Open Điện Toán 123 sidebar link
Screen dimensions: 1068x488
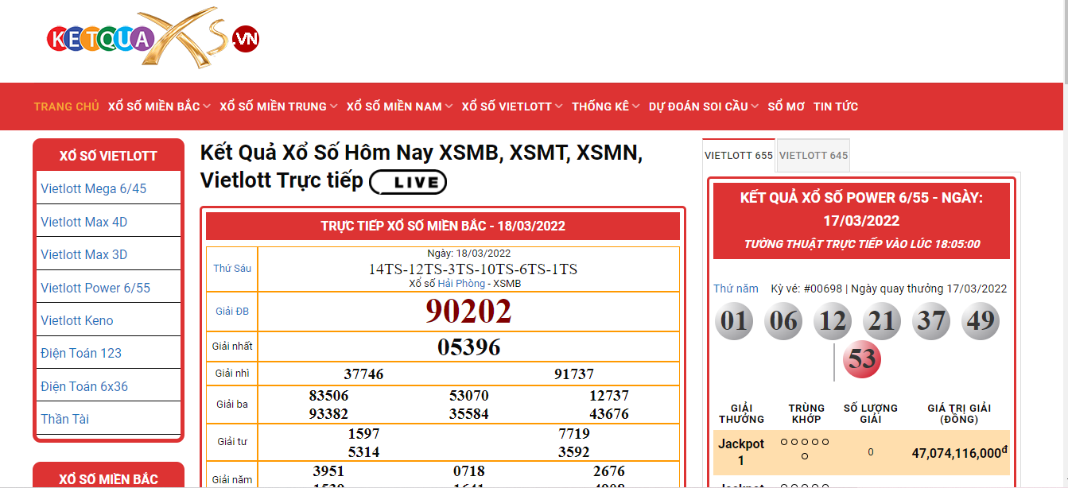pos(81,354)
